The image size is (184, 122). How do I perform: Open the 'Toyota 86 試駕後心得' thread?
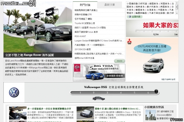click(85, 23)
